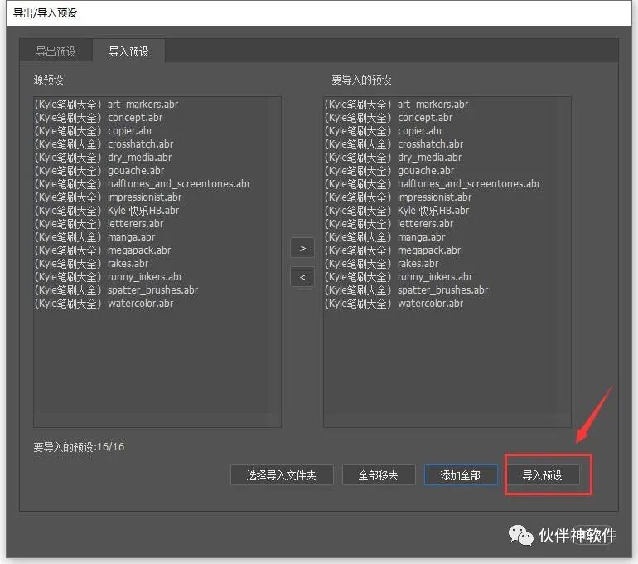Viewport: 638px width, 564px height.
Task: Select impressionist.abr in the 源预设 list
Action: (x=108, y=197)
